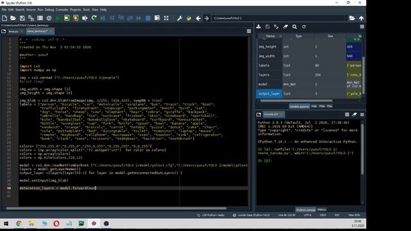
Task: Open the editor pane options menu
Action: point(249,31)
